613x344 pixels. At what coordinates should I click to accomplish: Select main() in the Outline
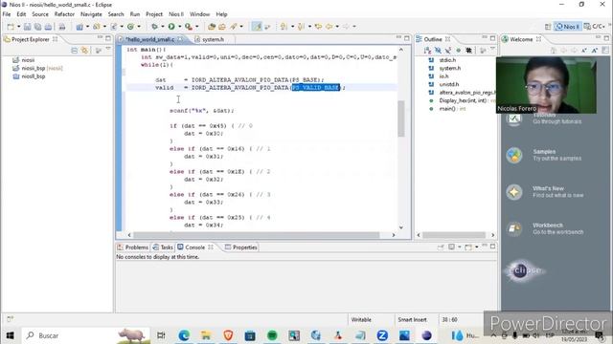[x=447, y=109]
